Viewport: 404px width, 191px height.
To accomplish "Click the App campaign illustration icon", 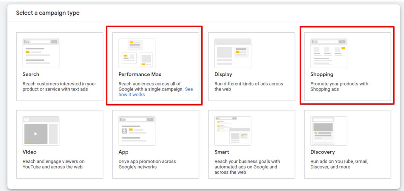I will (x=137, y=131).
